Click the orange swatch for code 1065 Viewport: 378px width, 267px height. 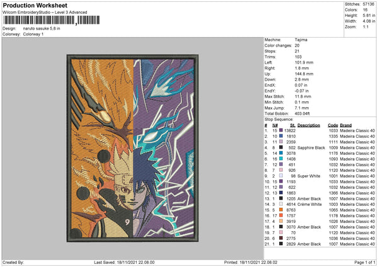coord(281,210)
